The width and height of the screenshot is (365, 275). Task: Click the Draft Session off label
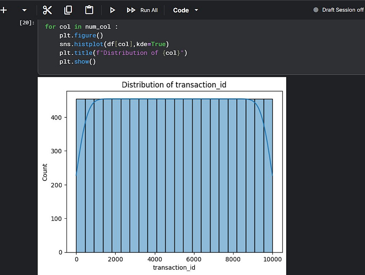pyautogui.click(x=343, y=10)
